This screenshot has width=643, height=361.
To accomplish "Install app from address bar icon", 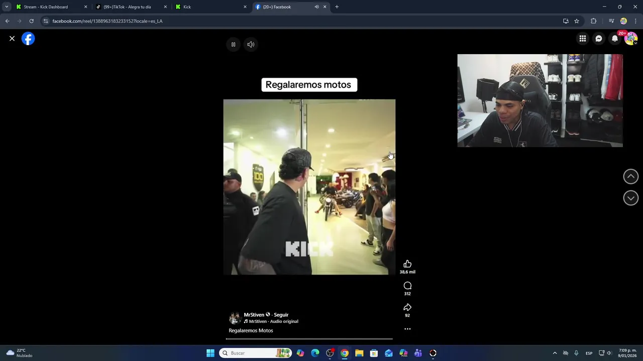I will click(566, 21).
